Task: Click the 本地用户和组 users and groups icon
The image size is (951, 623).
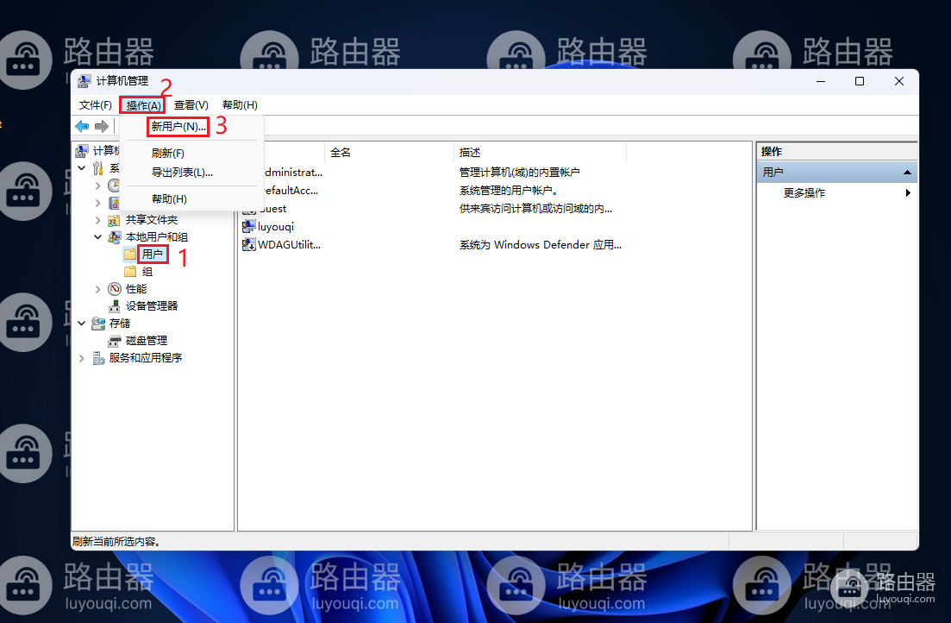Action: click(114, 236)
